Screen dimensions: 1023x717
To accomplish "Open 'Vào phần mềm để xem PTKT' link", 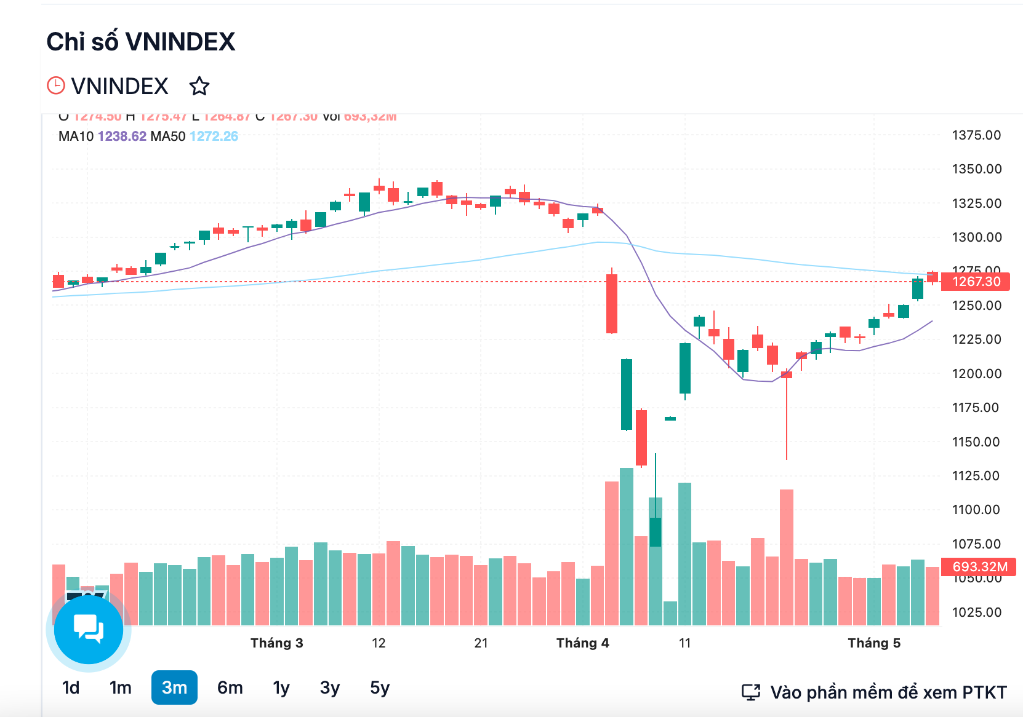I will point(888,692).
